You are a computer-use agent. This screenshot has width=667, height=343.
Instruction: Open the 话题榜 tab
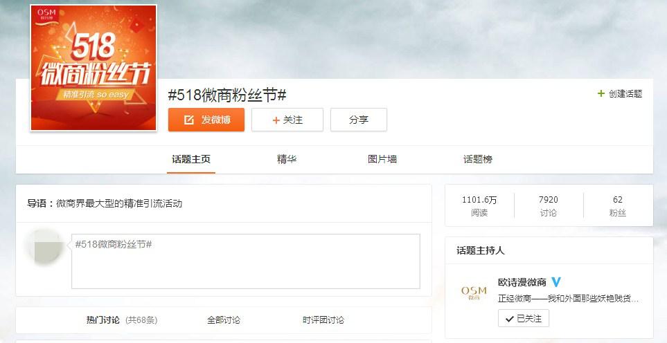point(478,159)
